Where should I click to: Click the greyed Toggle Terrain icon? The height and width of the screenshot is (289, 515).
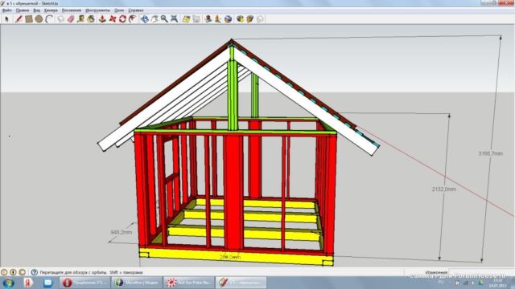coord(196,19)
